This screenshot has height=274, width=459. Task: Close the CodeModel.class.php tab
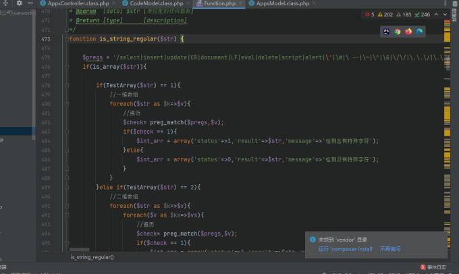point(188,3)
